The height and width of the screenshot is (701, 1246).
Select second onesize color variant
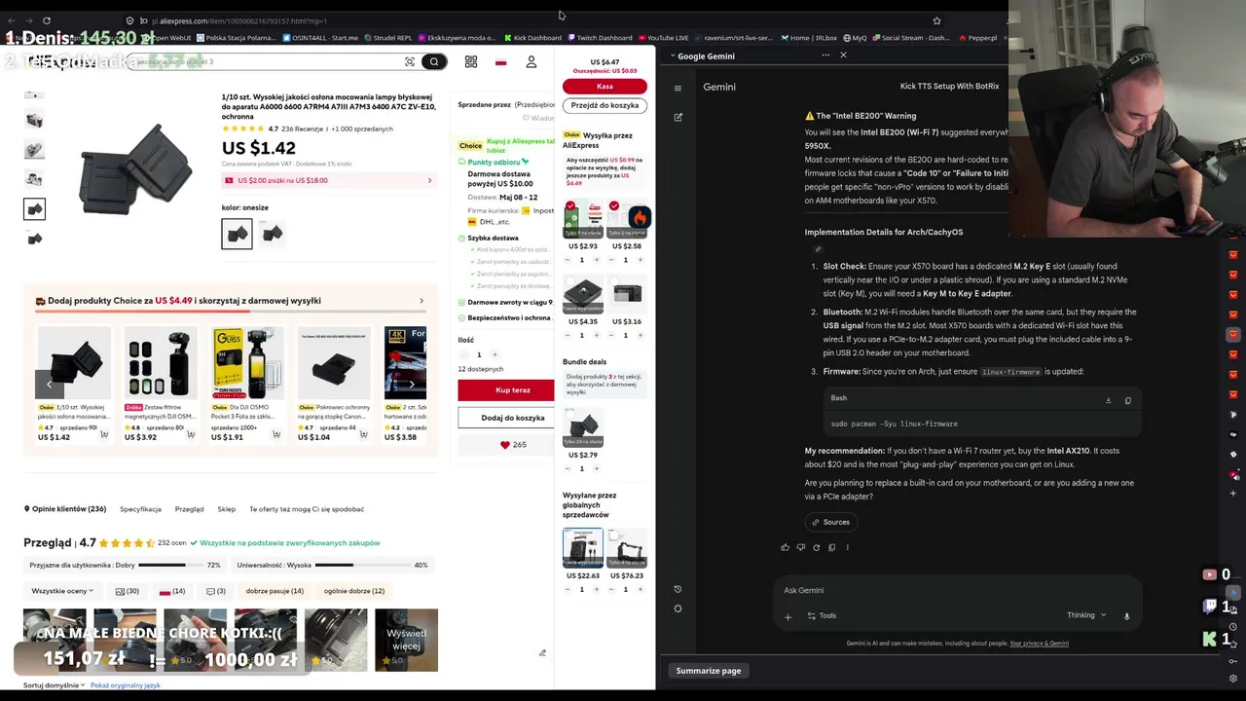tap(273, 234)
